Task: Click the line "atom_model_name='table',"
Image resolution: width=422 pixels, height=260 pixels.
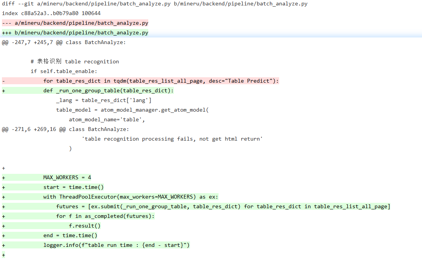Action: [x=107, y=120]
